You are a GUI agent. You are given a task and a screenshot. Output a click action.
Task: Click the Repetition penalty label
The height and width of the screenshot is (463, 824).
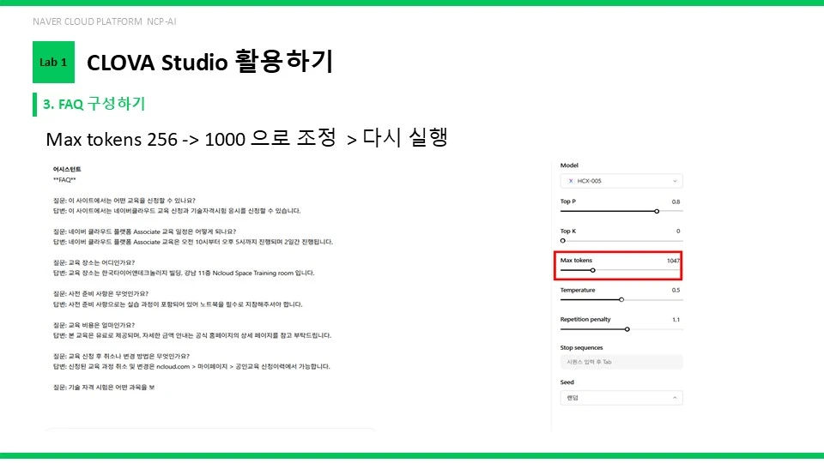(x=585, y=319)
